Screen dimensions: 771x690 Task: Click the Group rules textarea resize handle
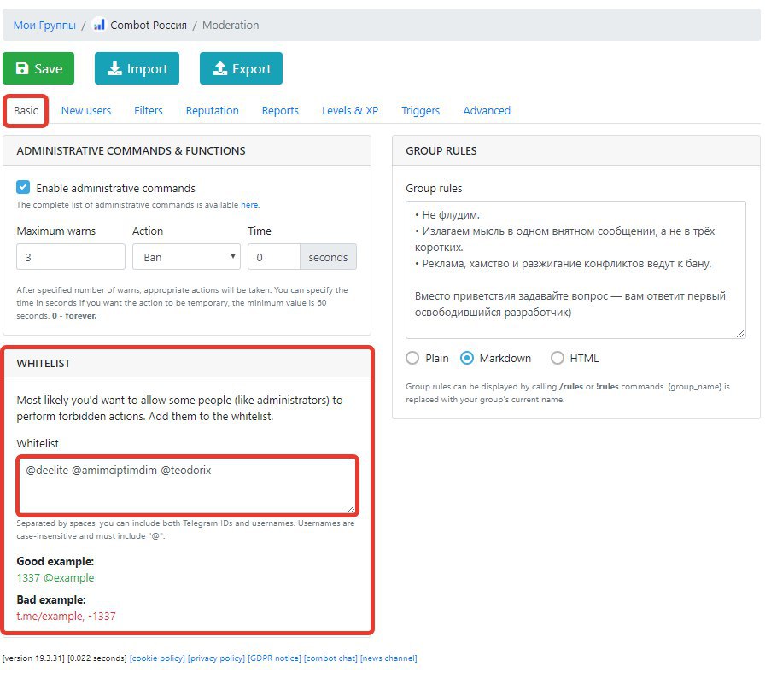point(740,333)
